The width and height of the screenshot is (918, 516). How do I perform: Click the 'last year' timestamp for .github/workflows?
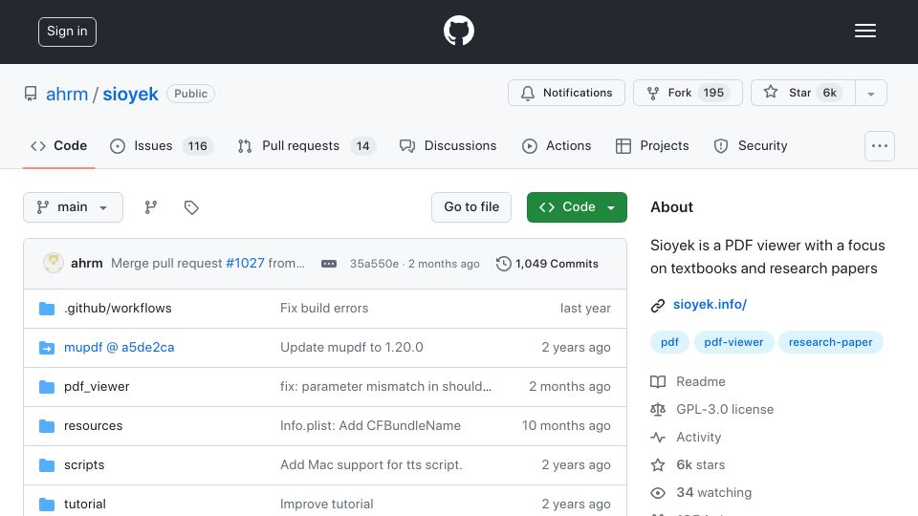[585, 309]
